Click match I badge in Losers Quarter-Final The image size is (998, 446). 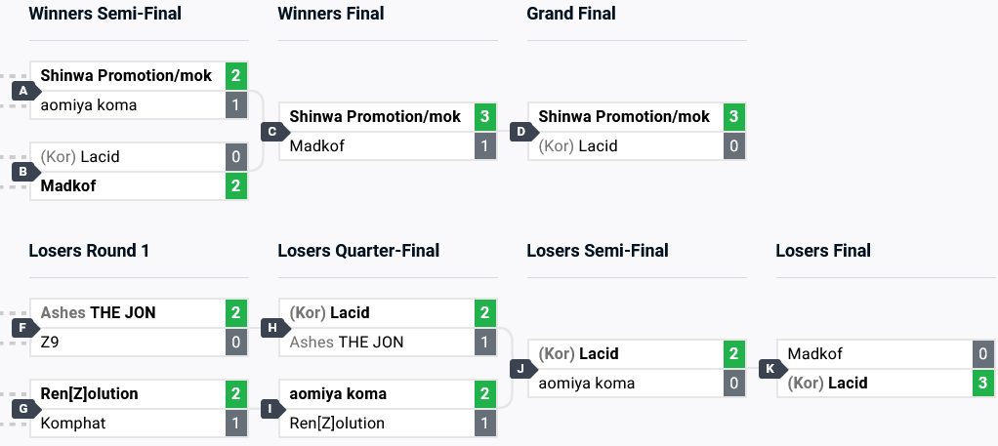point(273,409)
